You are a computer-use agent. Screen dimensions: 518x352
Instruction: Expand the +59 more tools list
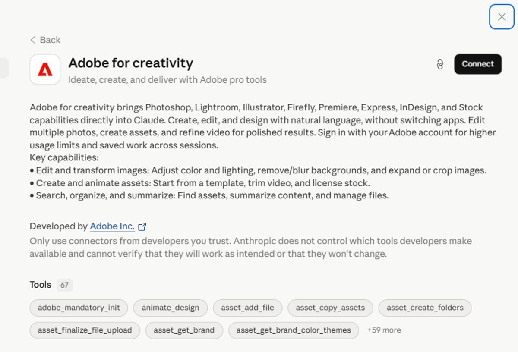coord(384,330)
